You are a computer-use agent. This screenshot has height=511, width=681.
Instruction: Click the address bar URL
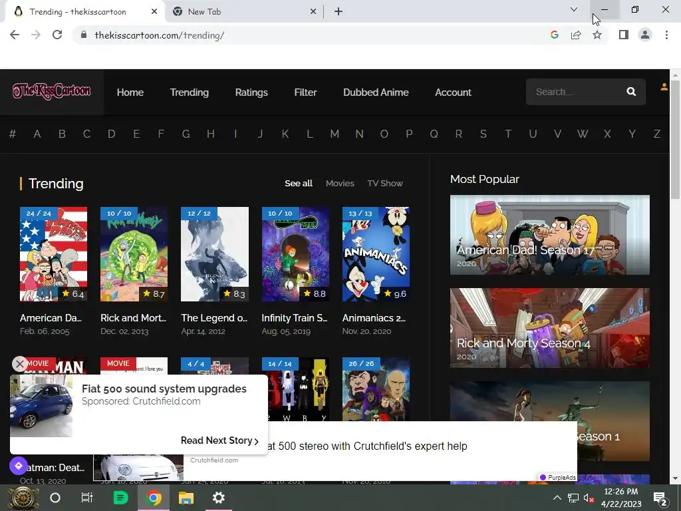click(160, 35)
